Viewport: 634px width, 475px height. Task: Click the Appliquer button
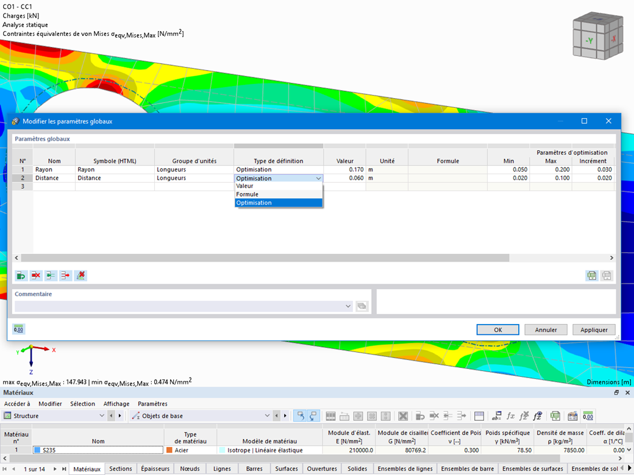tap(594, 329)
